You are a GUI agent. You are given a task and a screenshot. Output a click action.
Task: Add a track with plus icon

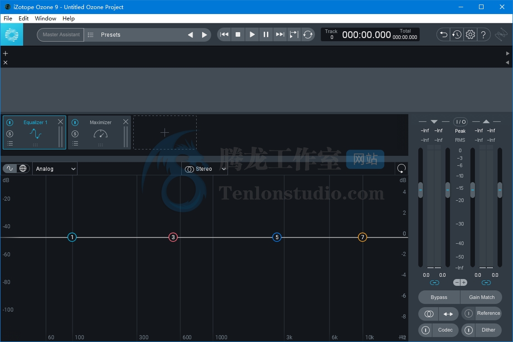[x=5, y=53]
